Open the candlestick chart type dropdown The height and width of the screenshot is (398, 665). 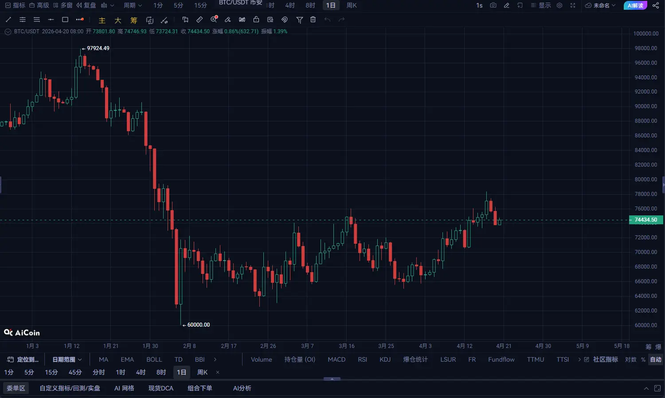tap(107, 5)
